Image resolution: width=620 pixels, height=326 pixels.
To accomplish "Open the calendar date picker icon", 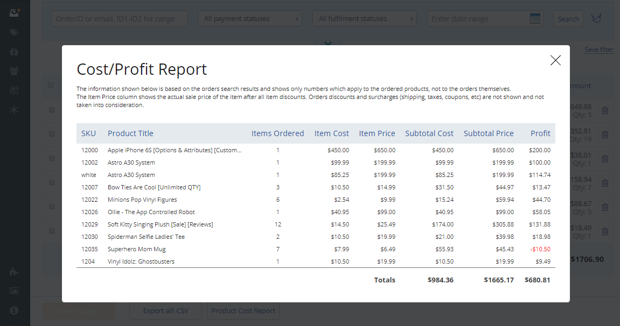I will [x=535, y=18].
